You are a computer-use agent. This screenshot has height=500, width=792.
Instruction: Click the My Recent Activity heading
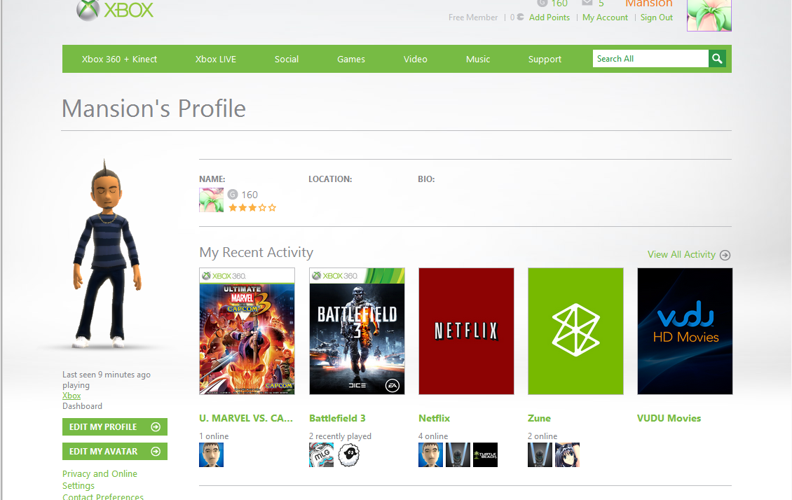[x=256, y=252]
